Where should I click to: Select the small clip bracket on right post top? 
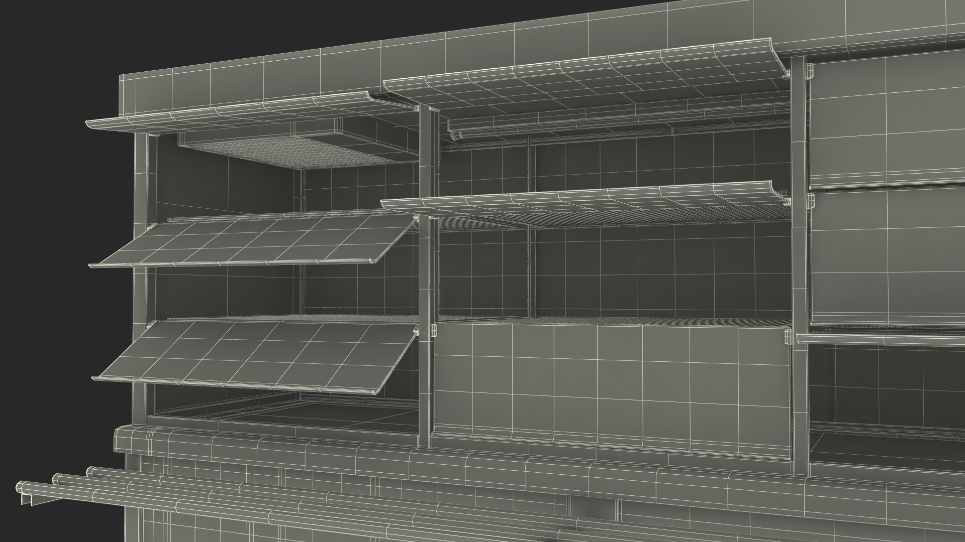coord(809,71)
